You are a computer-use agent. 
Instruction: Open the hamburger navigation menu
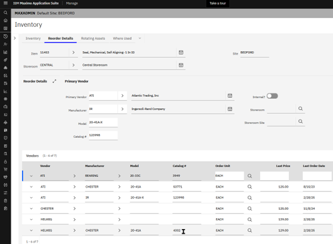coord(5,3)
